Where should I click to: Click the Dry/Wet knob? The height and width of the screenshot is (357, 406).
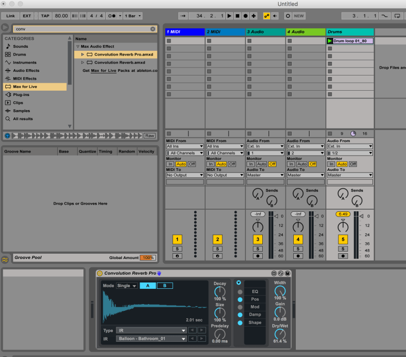pyautogui.click(x=280, y=334)
